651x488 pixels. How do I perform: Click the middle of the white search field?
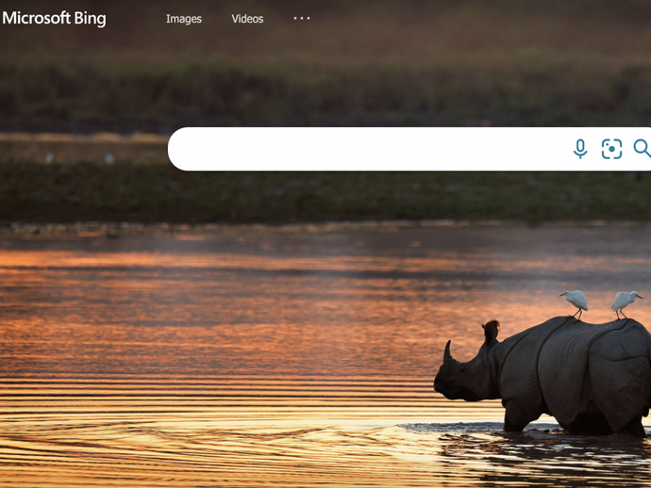click(x=370, y=149)
